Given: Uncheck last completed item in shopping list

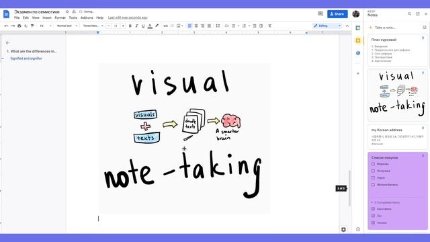Looking at the screenshot, I should click(x=373, y=223).
